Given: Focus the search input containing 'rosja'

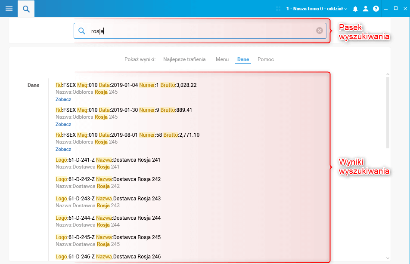Looking at the screenshot, I should coord(200,31).
